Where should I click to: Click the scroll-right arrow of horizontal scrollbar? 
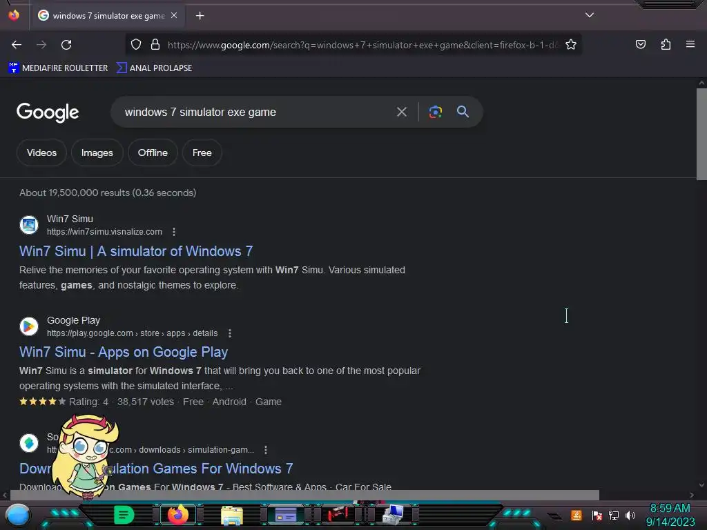pyautogui.click(x=692, y=495)
